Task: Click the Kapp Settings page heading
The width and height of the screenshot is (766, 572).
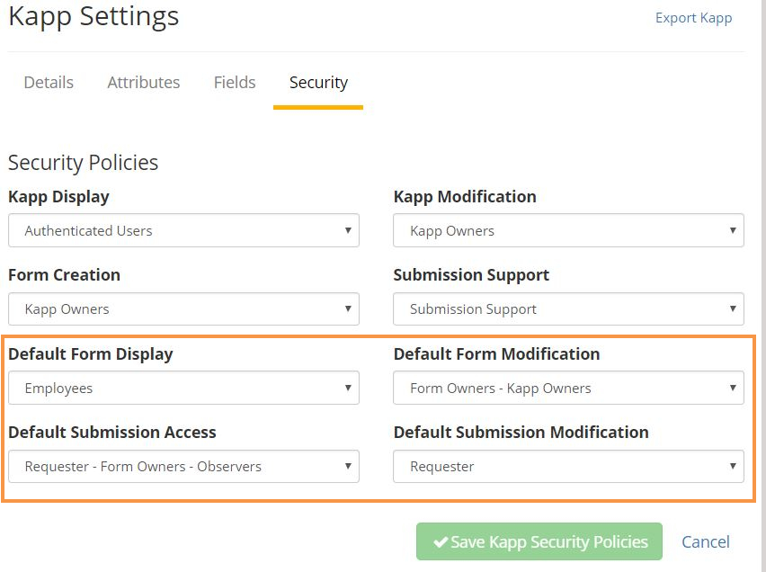Action: tap(94, 16)
